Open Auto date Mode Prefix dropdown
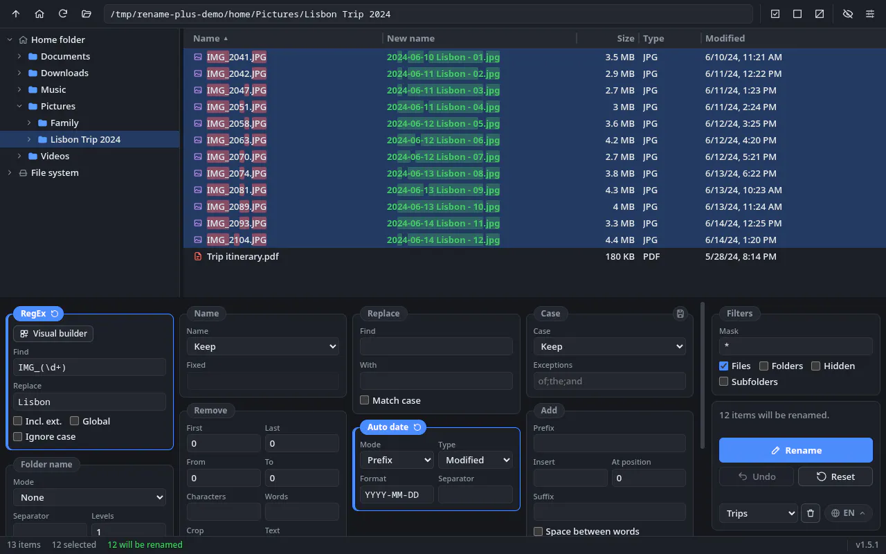 coord(397,460)
